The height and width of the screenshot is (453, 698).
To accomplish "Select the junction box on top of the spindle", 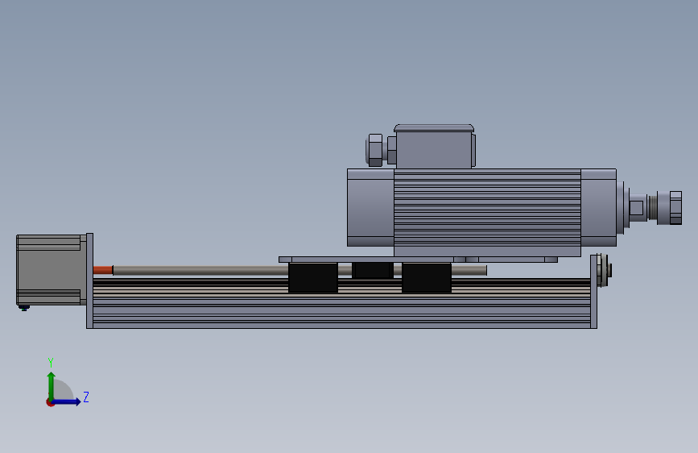I will 434,148.
